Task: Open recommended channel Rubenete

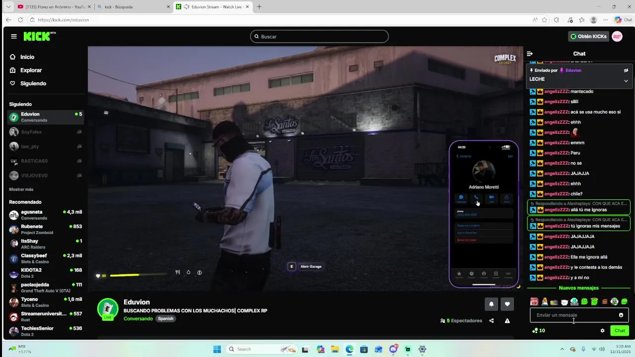Action: click(x=46, y=229)
